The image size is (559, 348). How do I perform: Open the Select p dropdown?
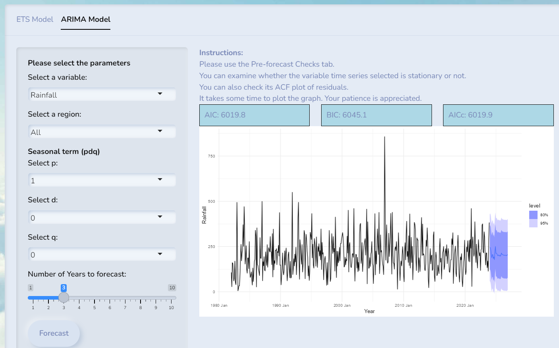pos(102,181)
